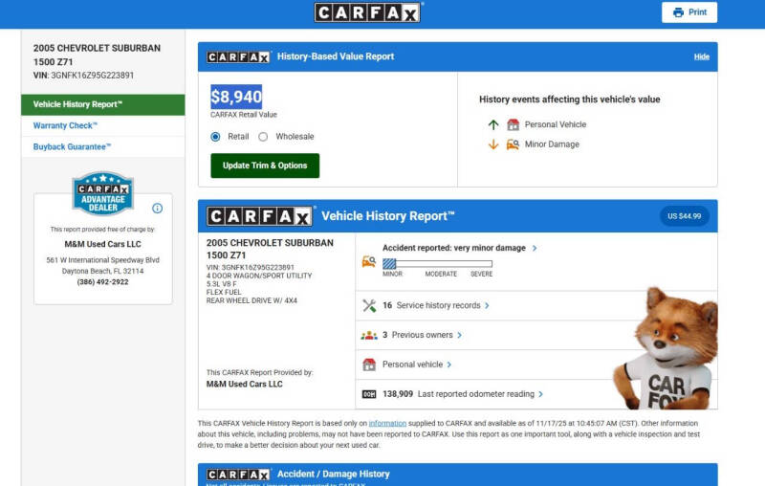Viewport: 765px width, 486px height.
Task: Click the damage severity scale bar
Action: tap(437, 263)
